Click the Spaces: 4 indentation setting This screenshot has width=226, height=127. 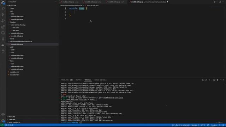[195, 125]
